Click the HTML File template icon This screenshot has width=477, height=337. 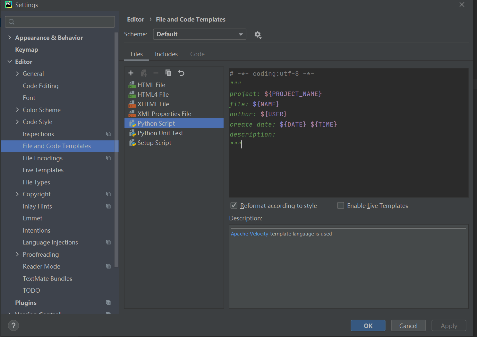(x=132, y=85)
